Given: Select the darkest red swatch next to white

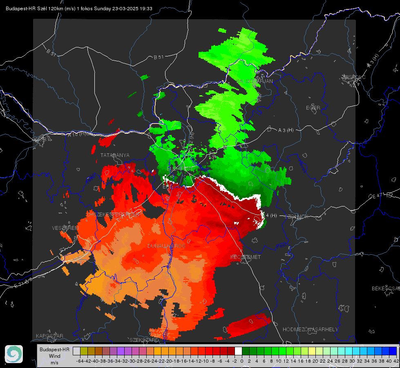Looking at the screenshot, I should 231,351.
